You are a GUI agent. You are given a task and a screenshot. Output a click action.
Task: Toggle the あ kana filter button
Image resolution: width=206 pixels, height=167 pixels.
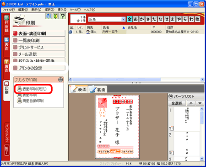click(x=136, y=19)
